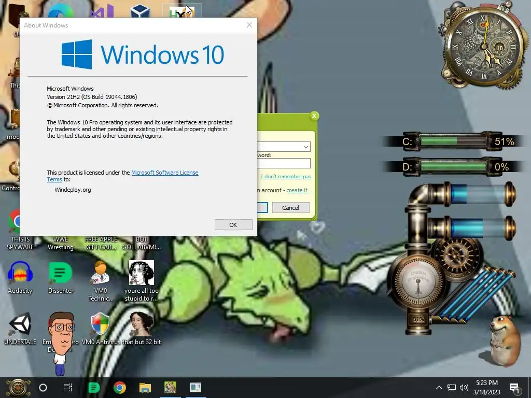Screen dimensions: 531x398
Task: Open Audacity desktop icon
Action: pyautogui.click(x=20, y=277)
